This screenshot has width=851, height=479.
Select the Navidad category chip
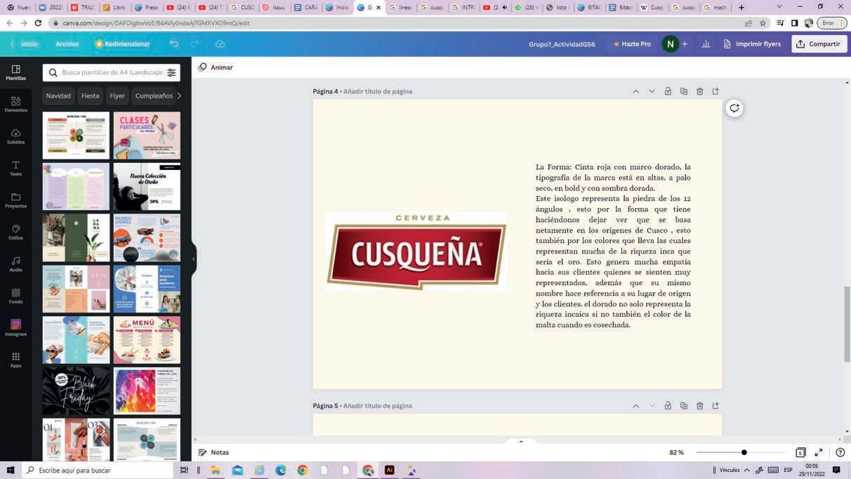pos(58,96)
